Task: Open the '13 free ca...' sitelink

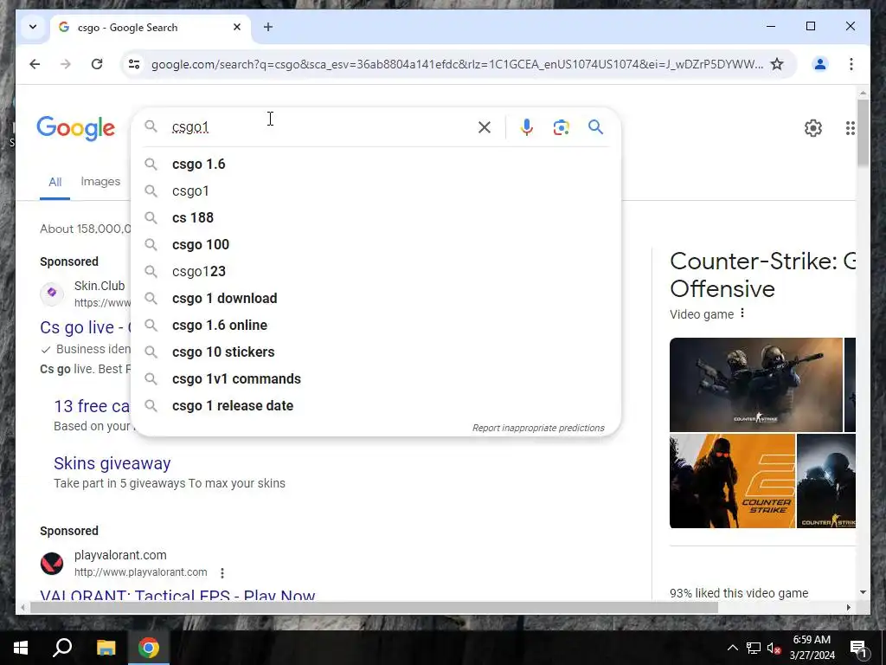Action: tap(92, 406)
